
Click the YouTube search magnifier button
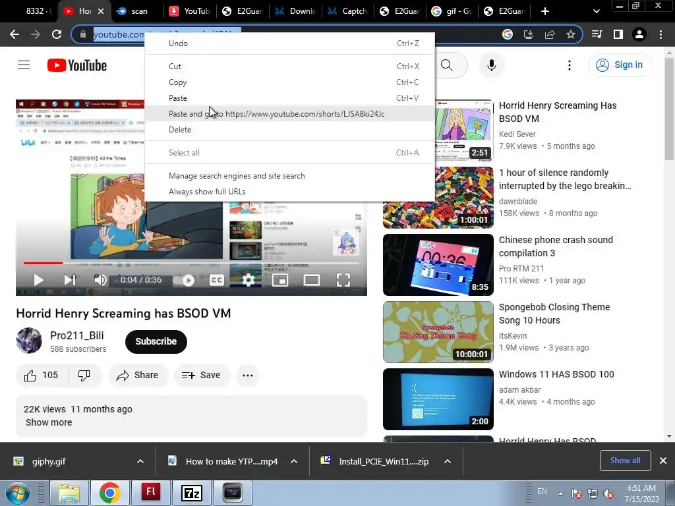[x=447, y=65]
